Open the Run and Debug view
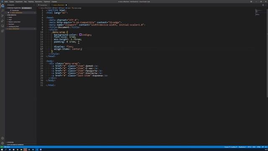 (3, 21)
